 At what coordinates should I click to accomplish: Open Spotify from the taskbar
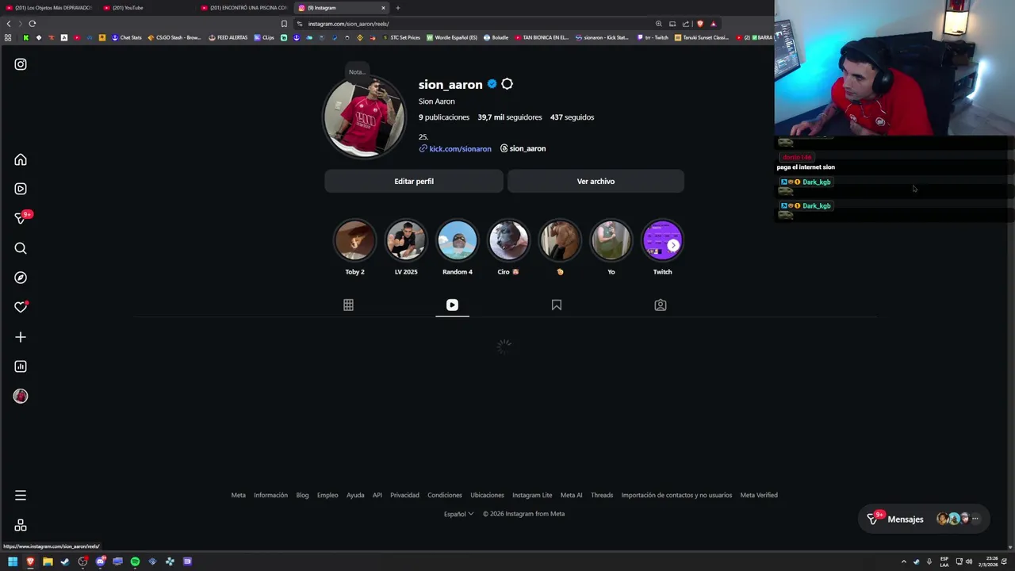[135, 561]
